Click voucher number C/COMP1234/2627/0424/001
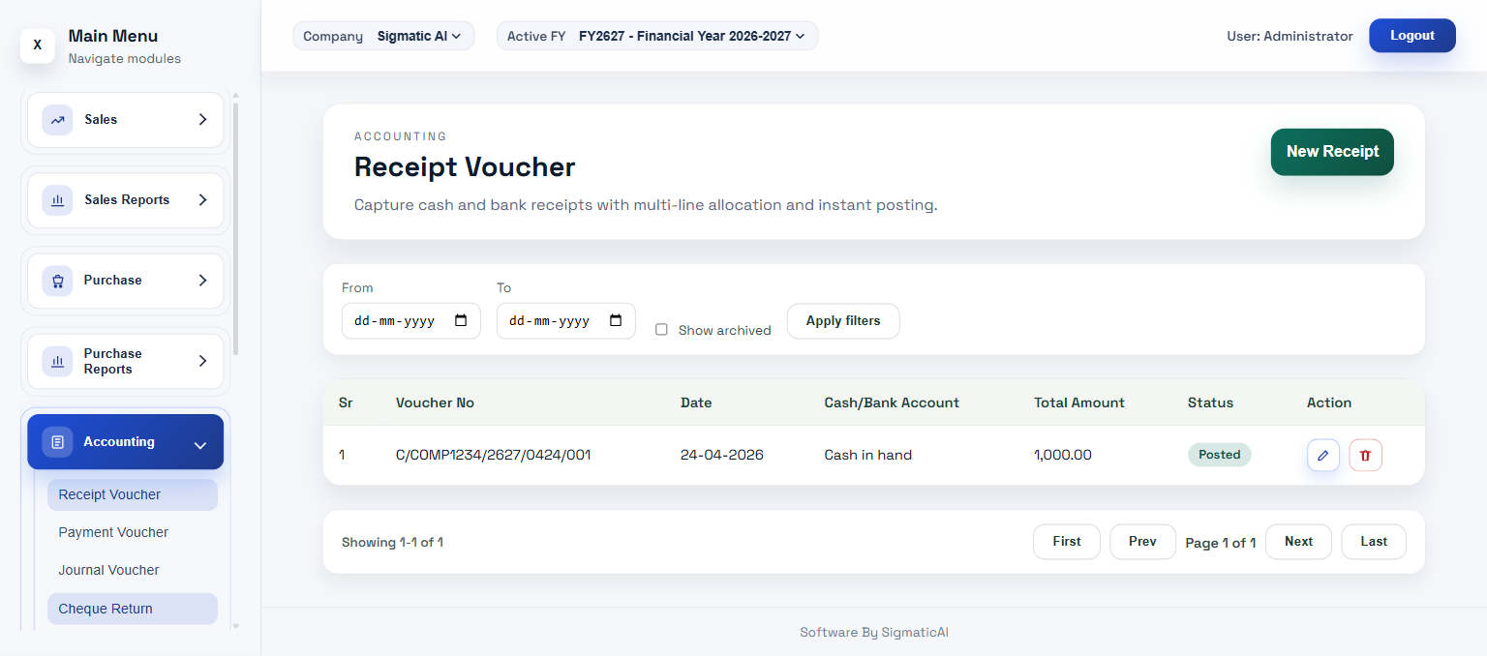Image resolution: width=1487 pixels, height=656 pixels. tap(494, 455)
